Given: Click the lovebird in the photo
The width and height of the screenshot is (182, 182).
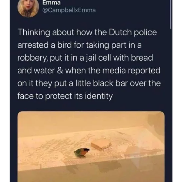Looking at the screenshot, I should (82, 153).
